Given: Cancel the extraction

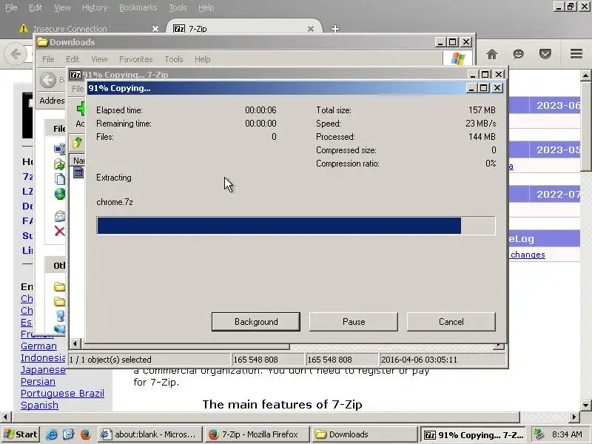Looking at the screenshot, I should click(x=451, y=322).
